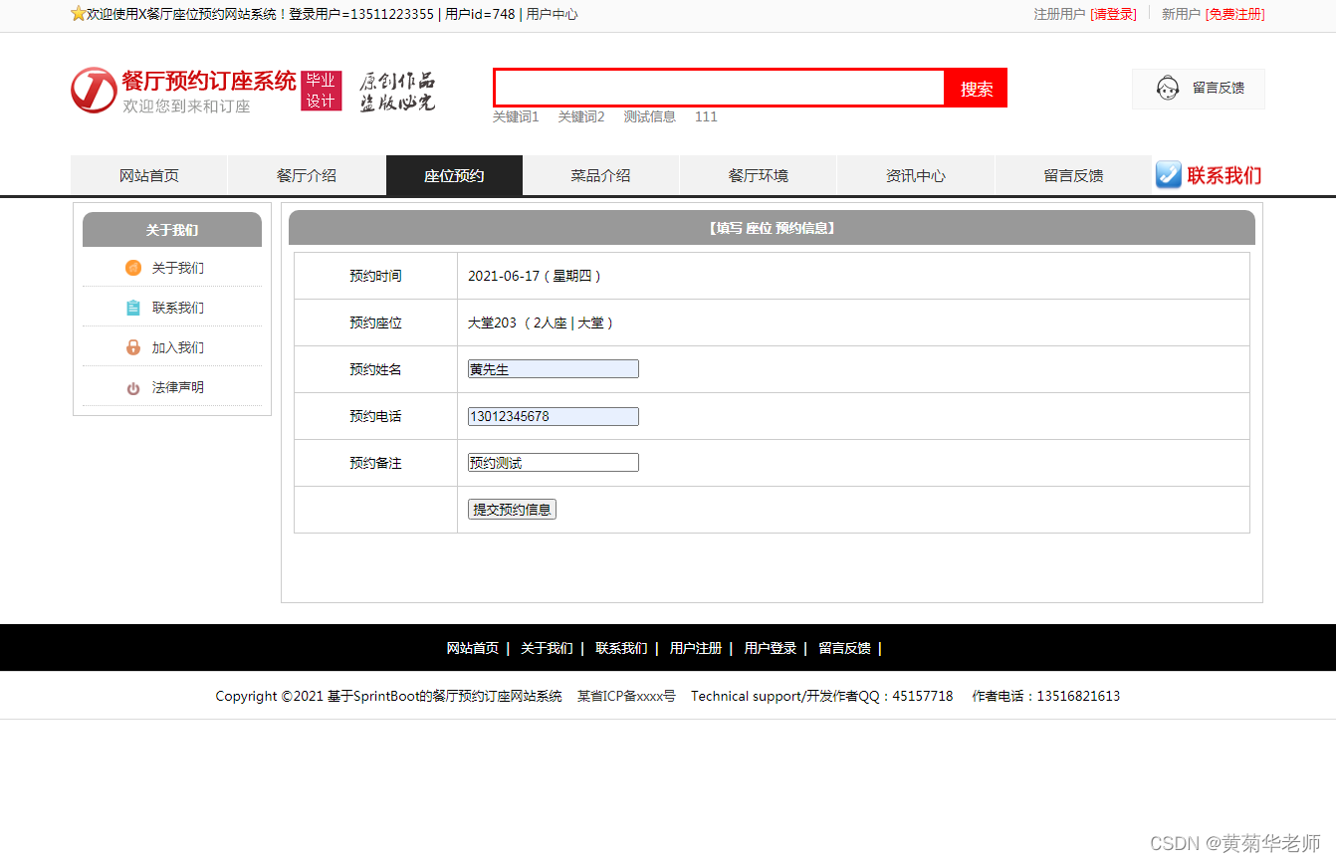
Task: Open 加入我们 sidebar link
Action: click(178, 347)
